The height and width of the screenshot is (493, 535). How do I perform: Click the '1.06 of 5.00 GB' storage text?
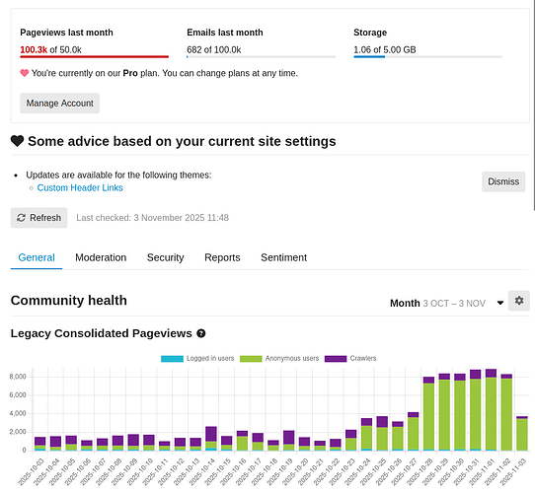pos(385,49)
